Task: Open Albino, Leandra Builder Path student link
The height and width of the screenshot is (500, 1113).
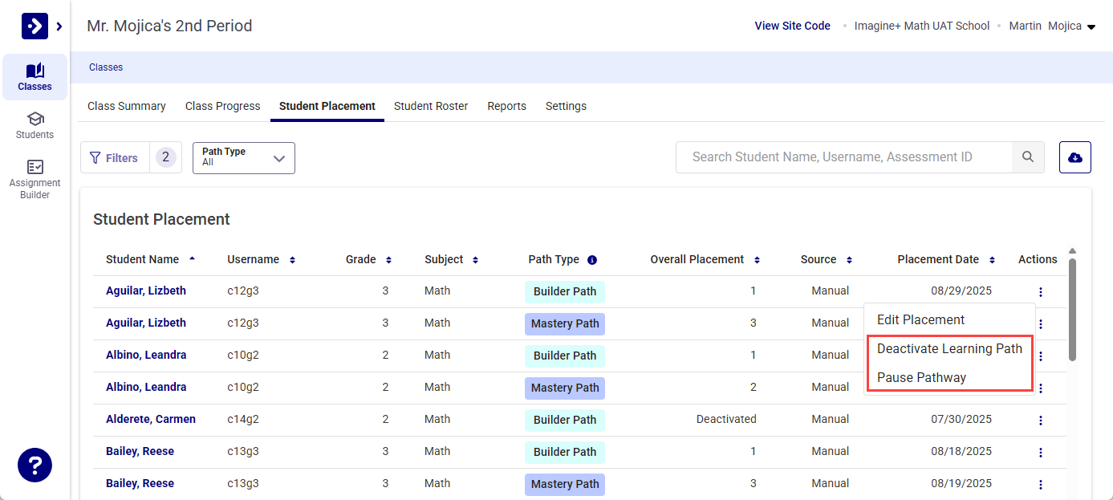Action: coord(146,355)
